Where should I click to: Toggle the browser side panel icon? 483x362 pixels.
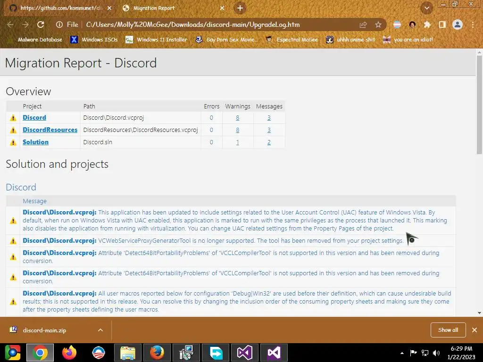pyautogui.click(x=442, y=25)
